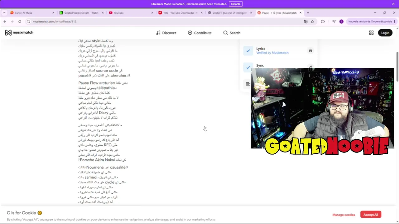Dismiss the Streamer Mode banner
The image size is (399, 224).
(x=393, y=4)
